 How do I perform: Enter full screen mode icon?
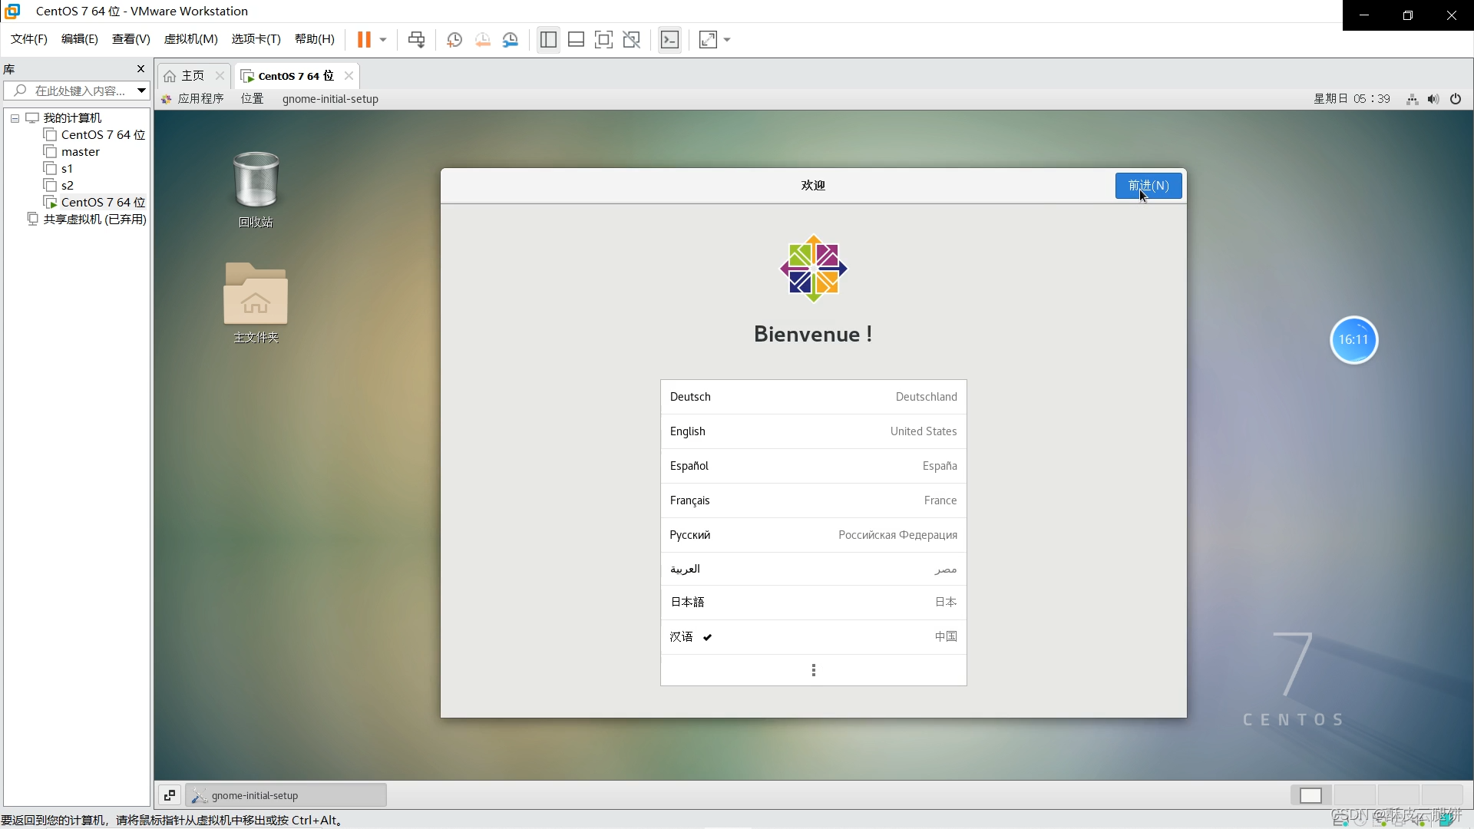pos(603,40)
